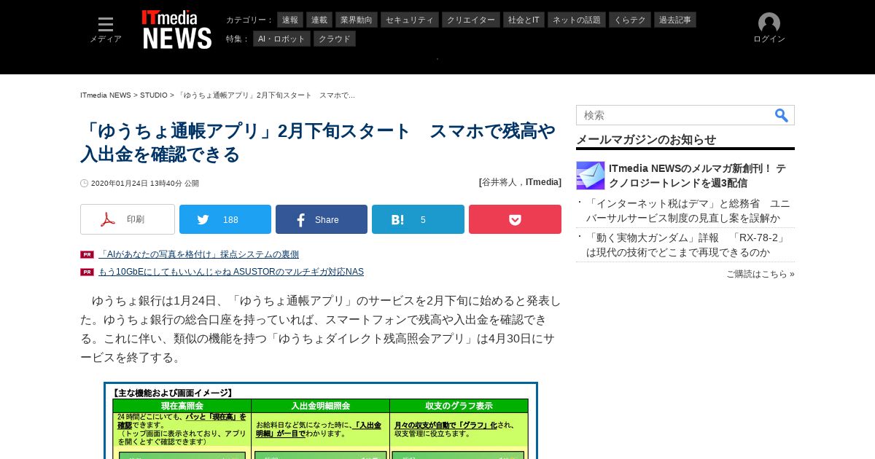The height and width of the screenshot is (459, 875).
Task: Click the 入出金明細照会 table header
Action: click(321, 406)
